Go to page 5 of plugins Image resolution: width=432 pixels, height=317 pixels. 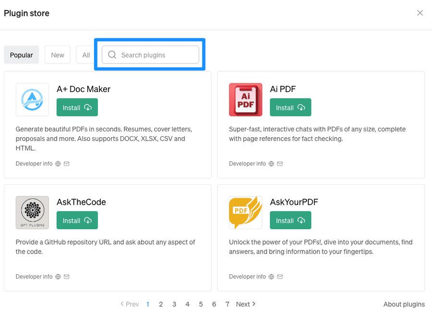coord(201,304)
